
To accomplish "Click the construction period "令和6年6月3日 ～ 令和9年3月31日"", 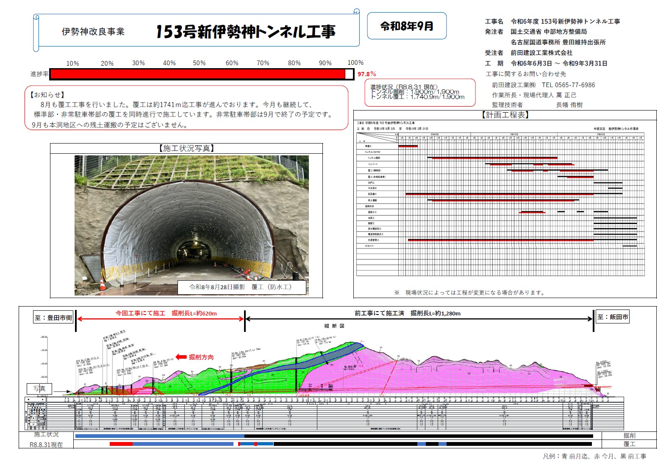I will pyautogui.click(x=559, y=64).
